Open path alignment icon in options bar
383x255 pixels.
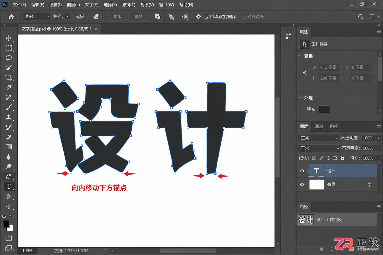tap(172, 17)
